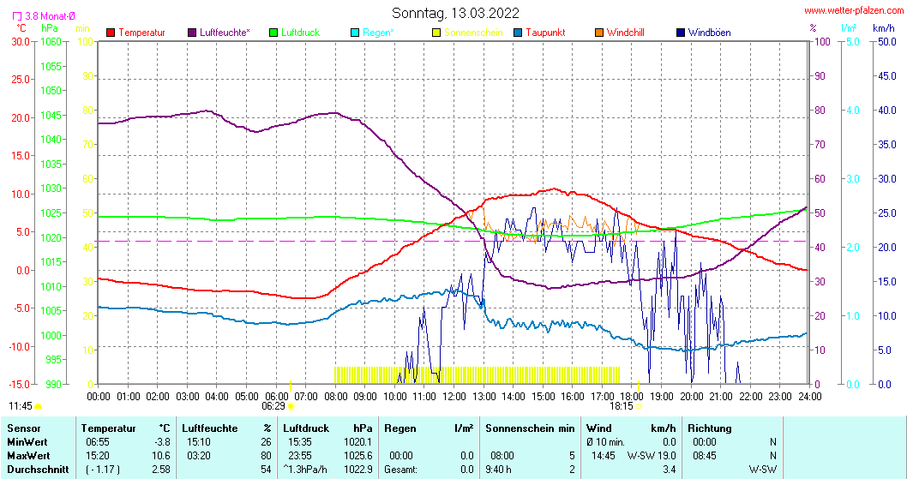Click the 15:20 max temperature time
Viewport: 907px width, 479px height.
(97, 456)
